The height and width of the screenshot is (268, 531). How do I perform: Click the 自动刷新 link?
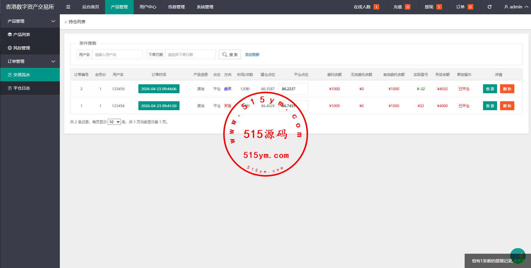point(252,54)
